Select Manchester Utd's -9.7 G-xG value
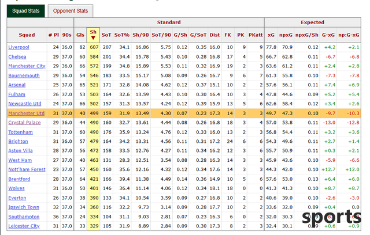 pyautogui.click(x=331, y=113)
